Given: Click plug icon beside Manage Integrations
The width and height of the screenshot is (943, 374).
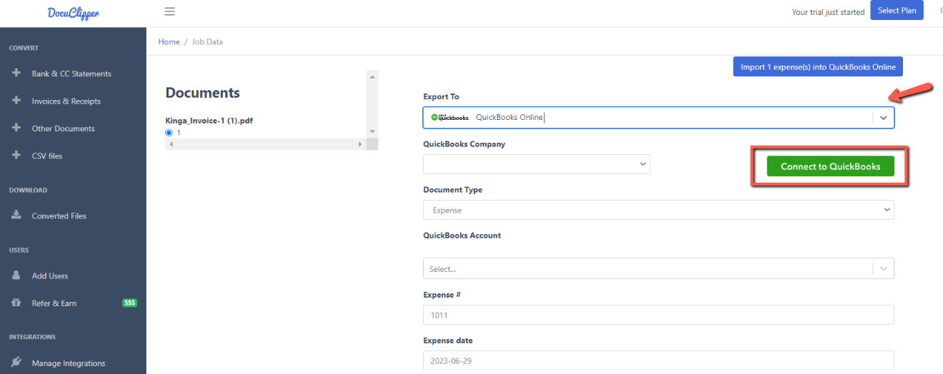Looking at the screenshot, I should point(16,363).
